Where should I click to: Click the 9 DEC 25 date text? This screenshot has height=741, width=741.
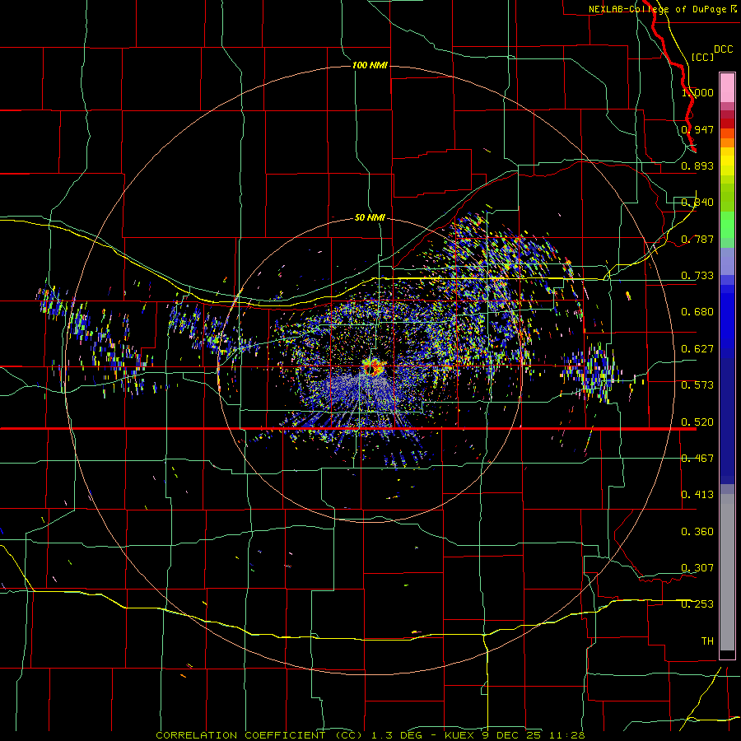(x=513, y=735)
